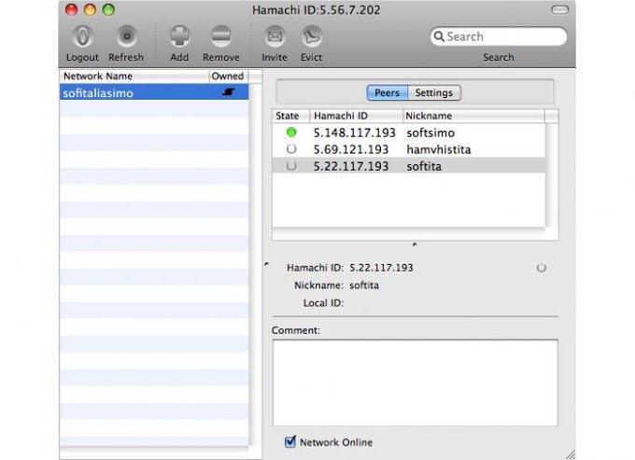Switch to the Settings tab
Image resolution: width=635 pixels, height=460 pixels.
[x=434, y=92]
